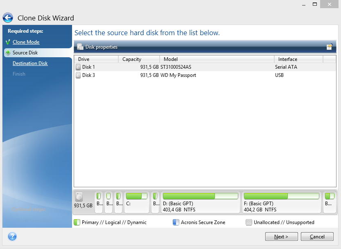This screenshot has width=341, height=249.
Task: Click the 931,5 GB disk icon
Action: (x=79, y=197)
